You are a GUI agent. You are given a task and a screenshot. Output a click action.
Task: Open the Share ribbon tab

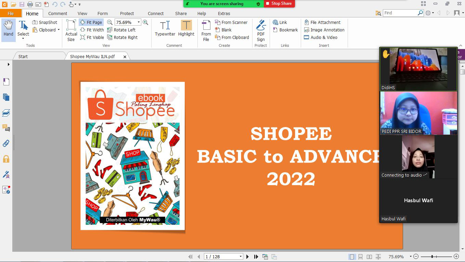click(181, 14)
